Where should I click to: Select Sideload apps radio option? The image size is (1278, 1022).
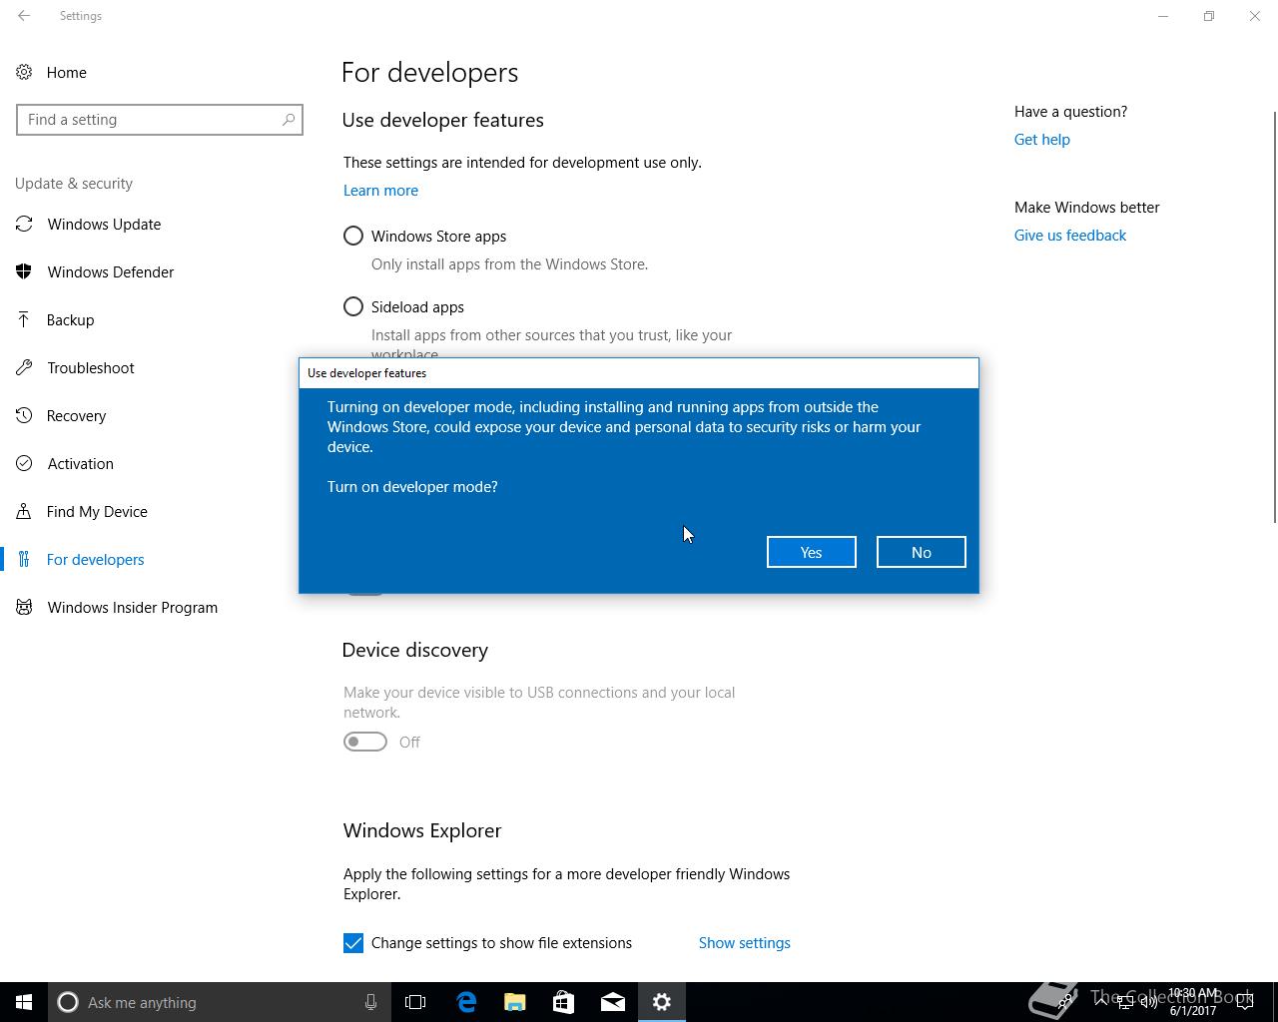coord(353,307)
